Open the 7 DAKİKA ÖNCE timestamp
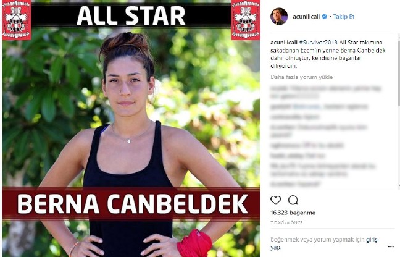Screen dimensions: 400x257 286,222
